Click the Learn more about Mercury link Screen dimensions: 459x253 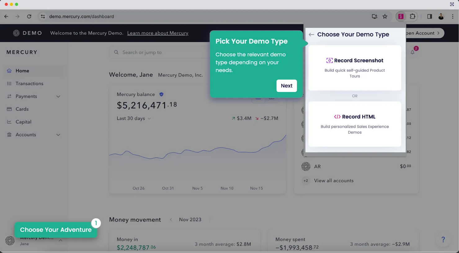[158, 33]
